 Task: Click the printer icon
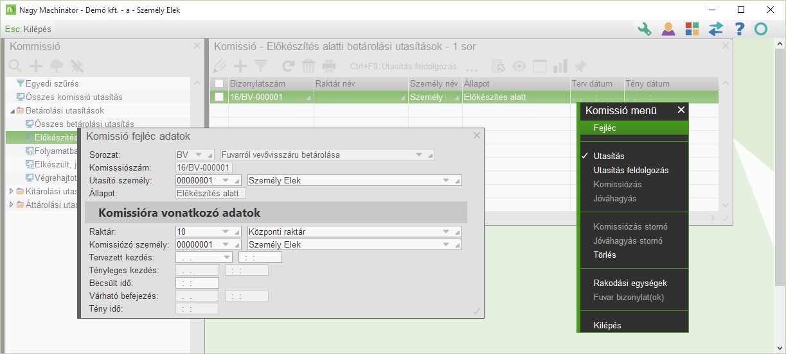(x=329, y=65)
